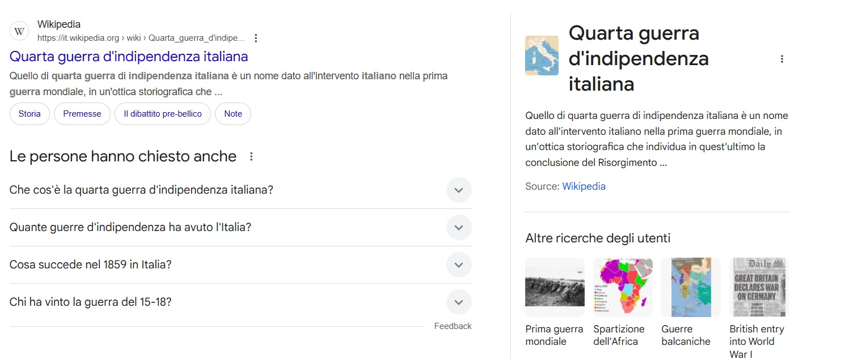Open 'British entry into World War I' thumbnail
This screenshot has height=359, width=841.
tap(759, 287)
